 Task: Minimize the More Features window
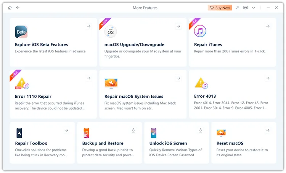268,8
